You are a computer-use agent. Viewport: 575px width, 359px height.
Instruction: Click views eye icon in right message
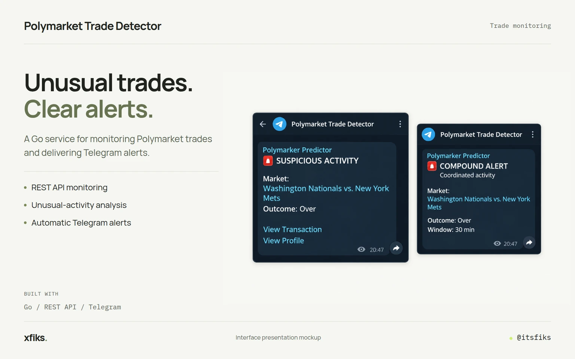tap(497, 243)
